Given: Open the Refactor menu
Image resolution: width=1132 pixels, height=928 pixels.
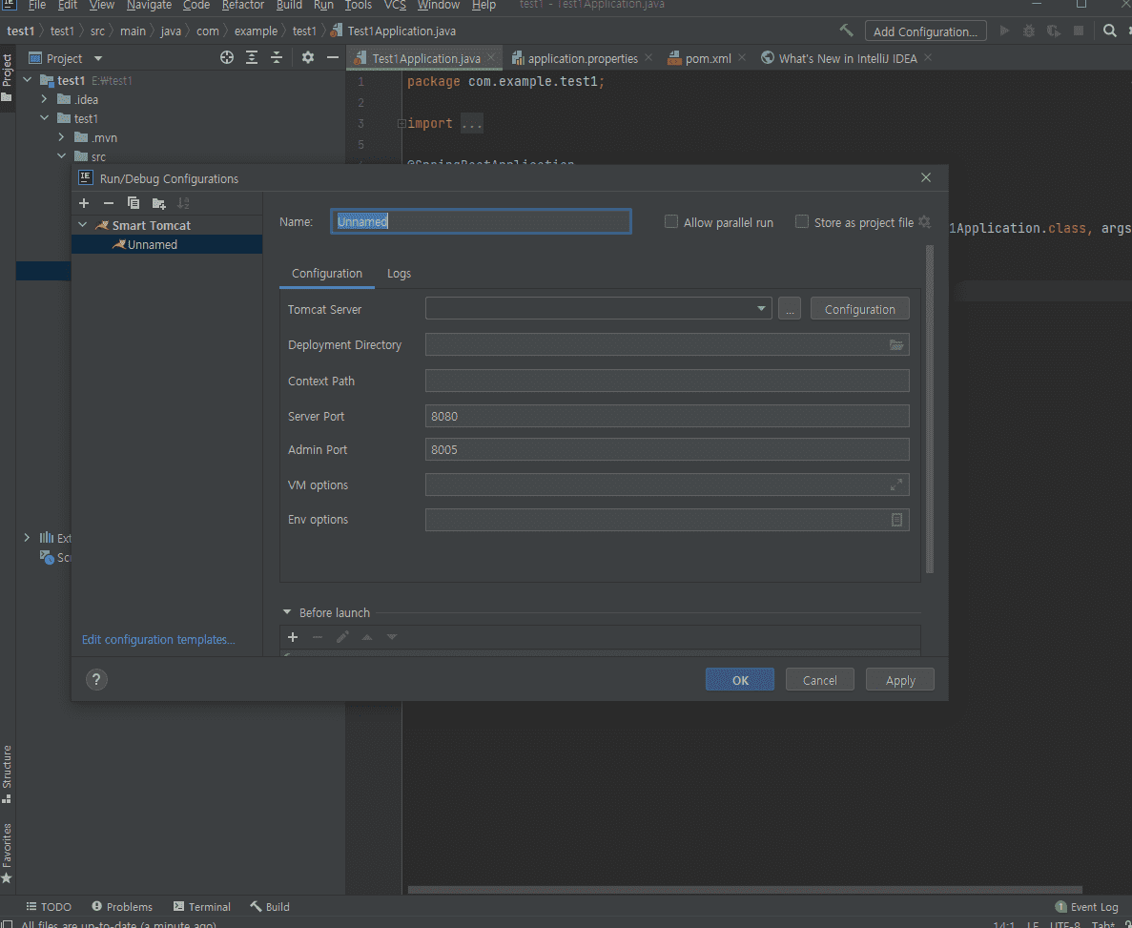Looking at the screenshot, I should click(x=243, y=6).
